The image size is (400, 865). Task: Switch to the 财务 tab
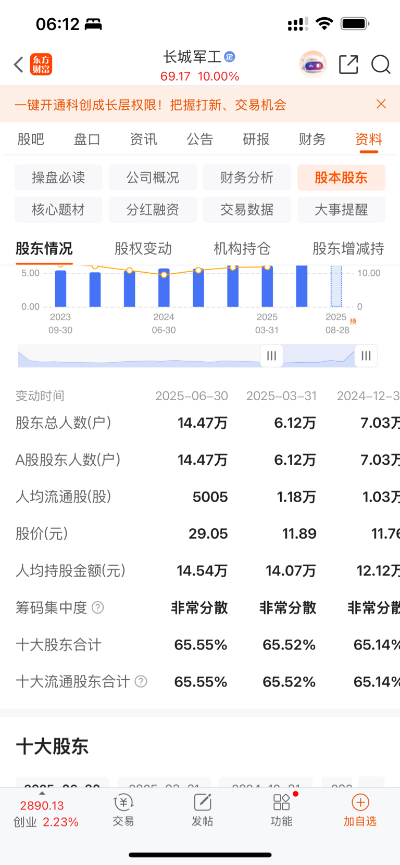312,139
